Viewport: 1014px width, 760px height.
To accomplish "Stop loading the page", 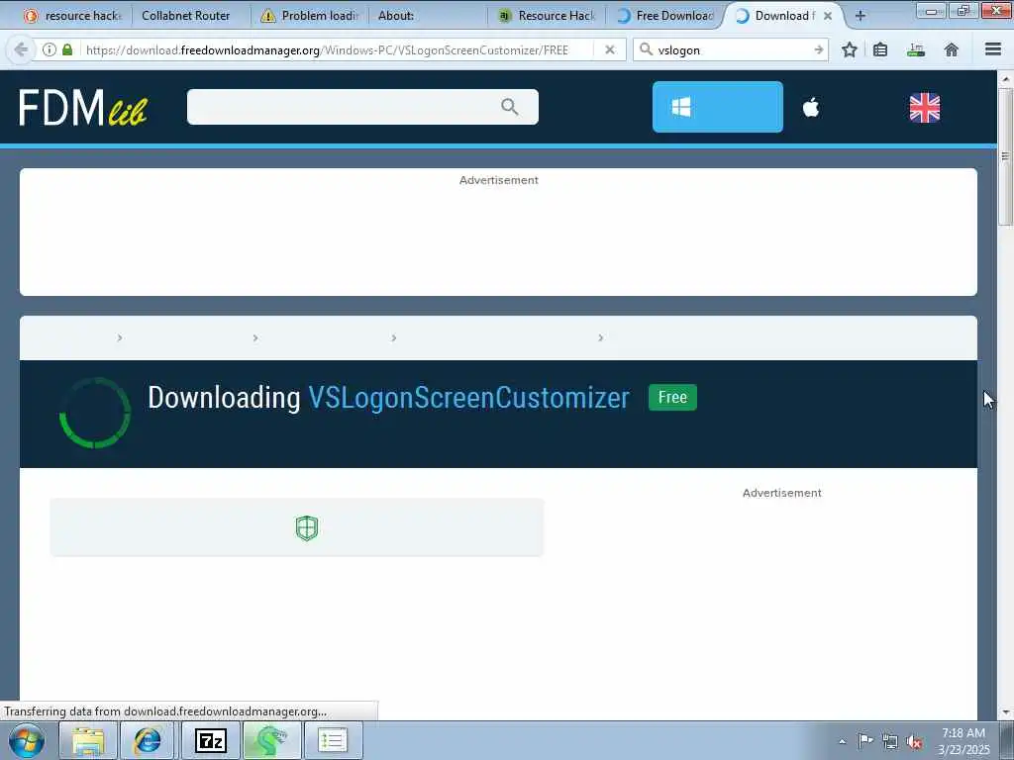I will [x=609, y=49].
